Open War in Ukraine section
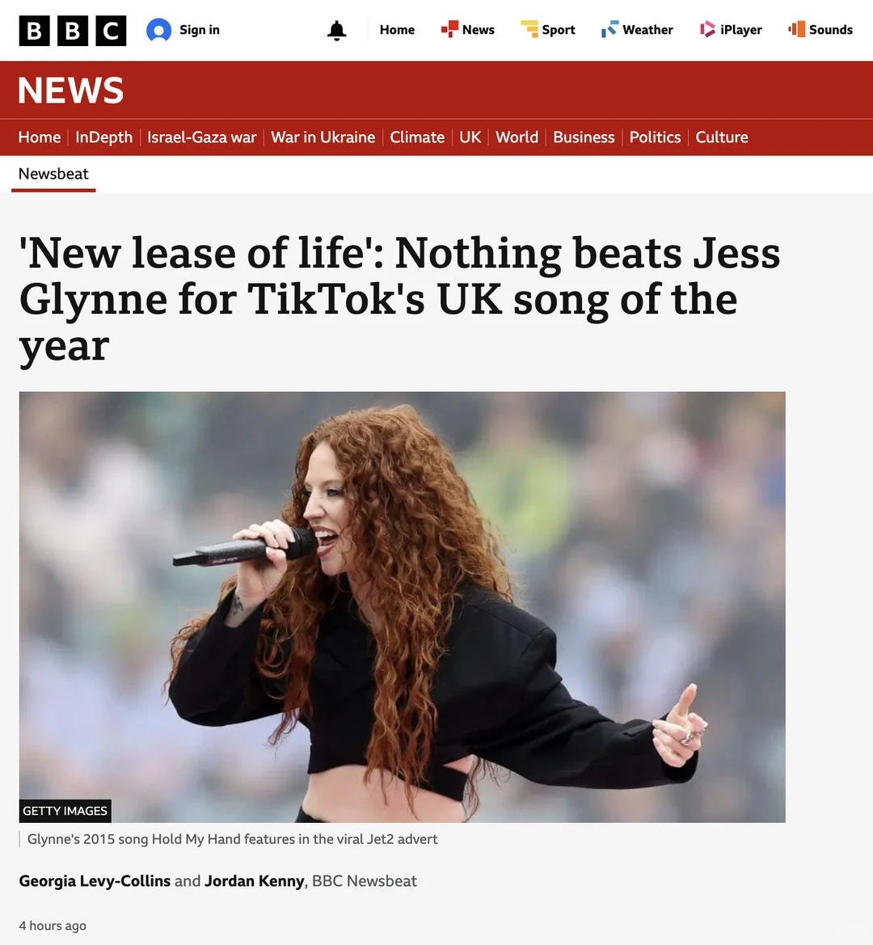The image size is (873, 945). (323, 137)
